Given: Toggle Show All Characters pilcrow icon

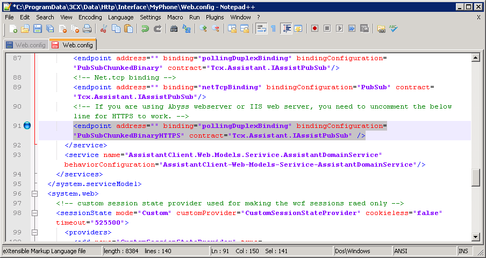Looking at the screenshot, I should 273,29.
